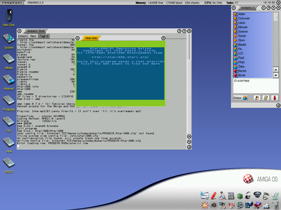Click the portrait button in mcbarlo window
This screenshot has height=210, width=281.
(257, 98)
